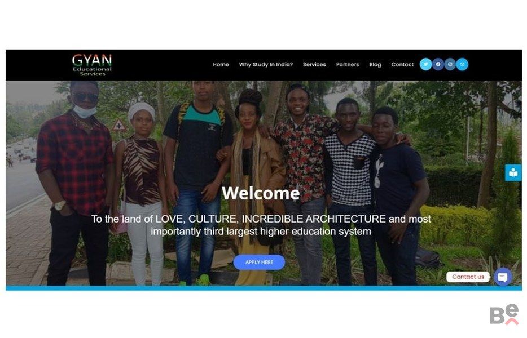Click the GYAN Educational Services logo
527x338 pixels.
click(x=92, y=65)
